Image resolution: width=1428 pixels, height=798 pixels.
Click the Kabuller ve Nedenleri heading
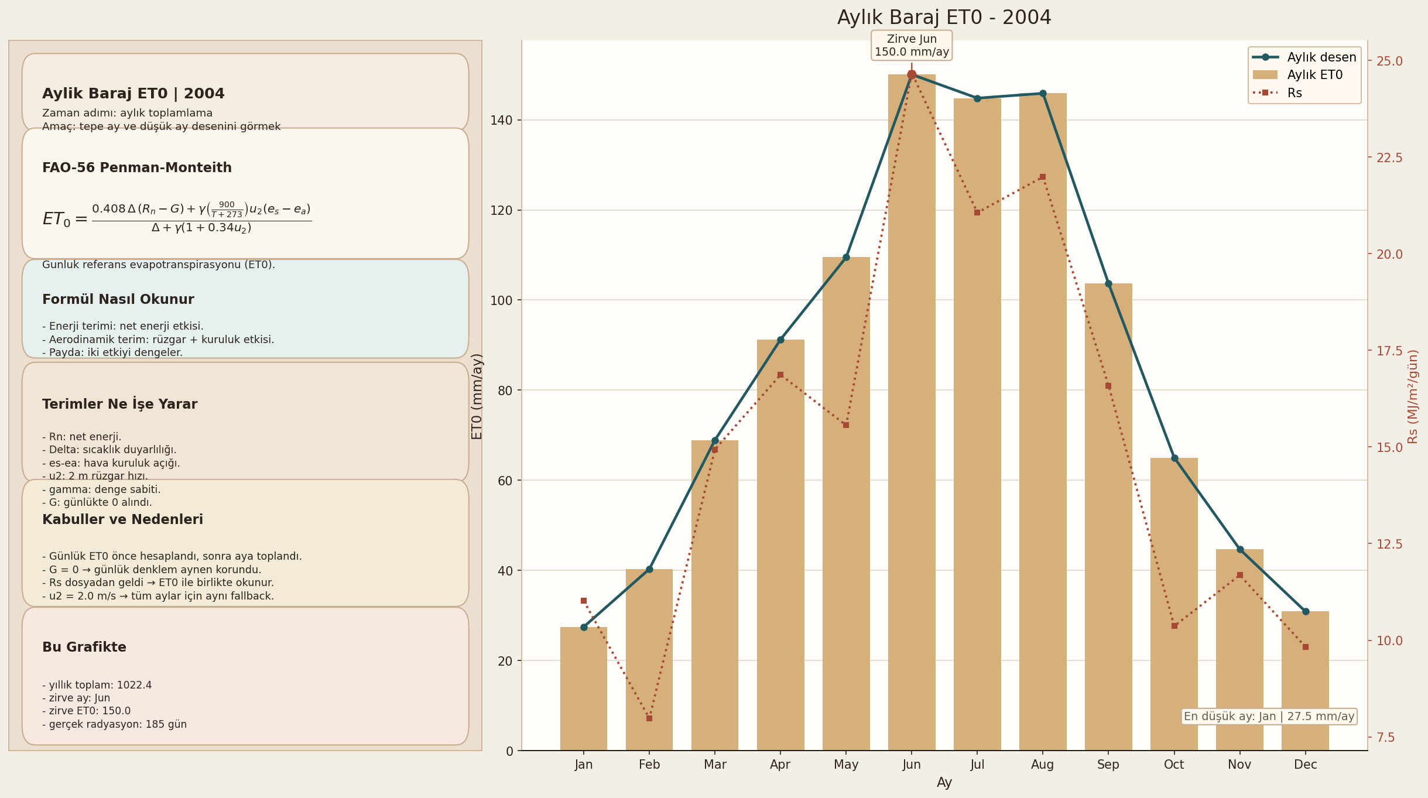coord(122,520)
